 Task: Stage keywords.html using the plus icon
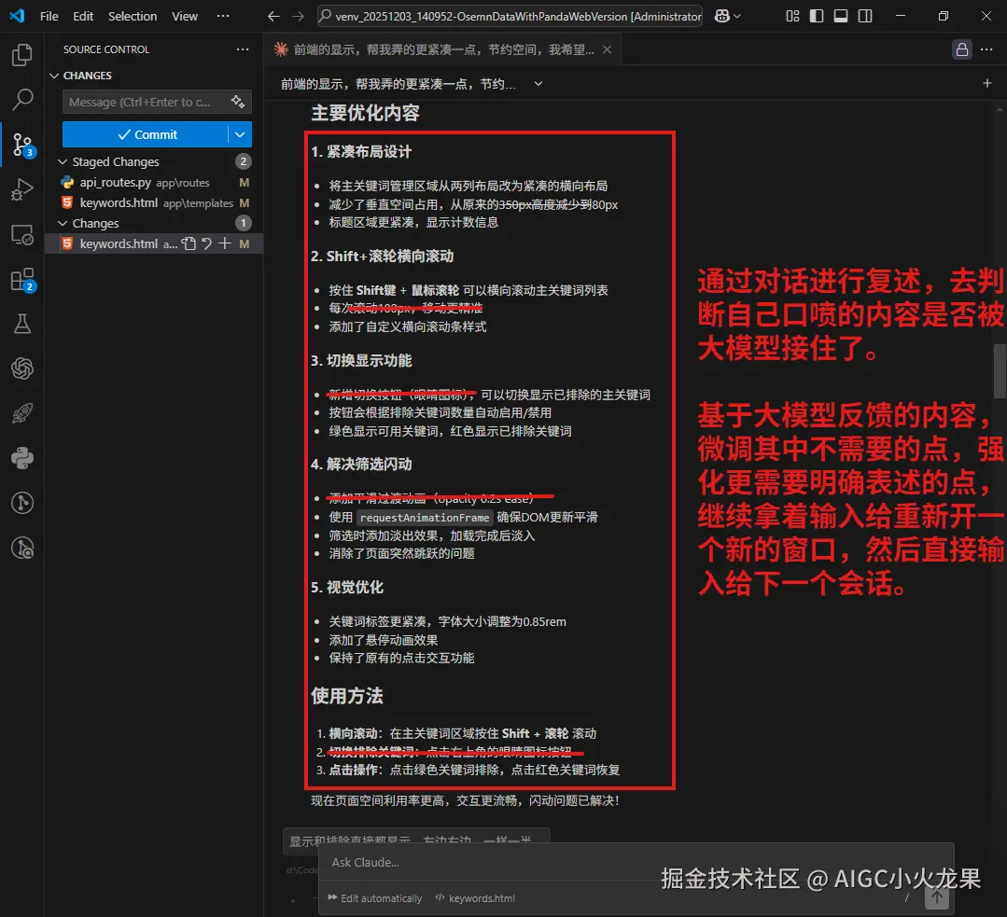click(223, 243)
